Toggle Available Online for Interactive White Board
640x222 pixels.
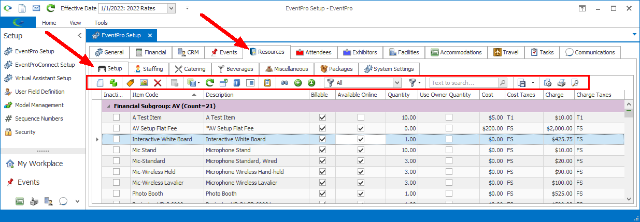tap(361, 139)
